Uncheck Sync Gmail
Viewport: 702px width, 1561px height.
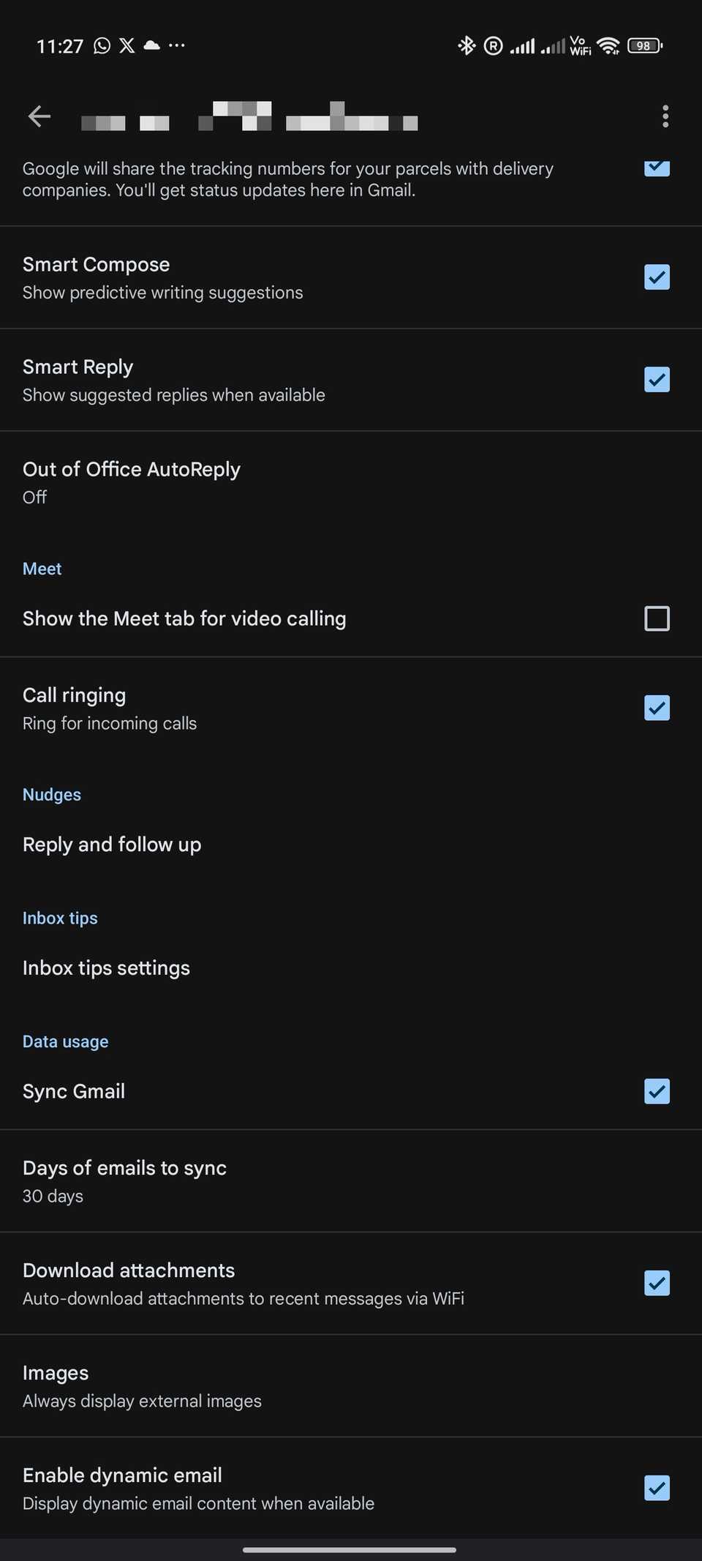(656, 1091)
